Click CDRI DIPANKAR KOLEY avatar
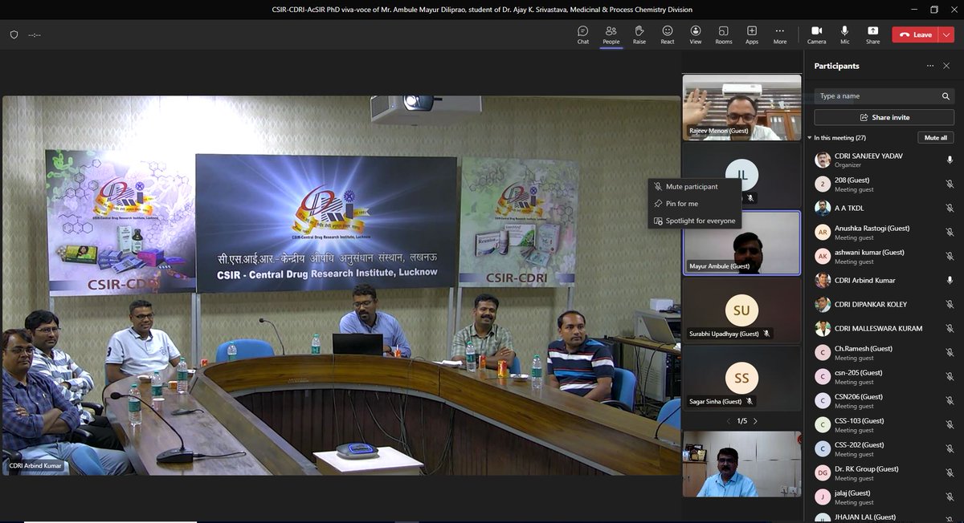This screenshot has width=964, height=523. pyautogui.click(x=823, y=305)
